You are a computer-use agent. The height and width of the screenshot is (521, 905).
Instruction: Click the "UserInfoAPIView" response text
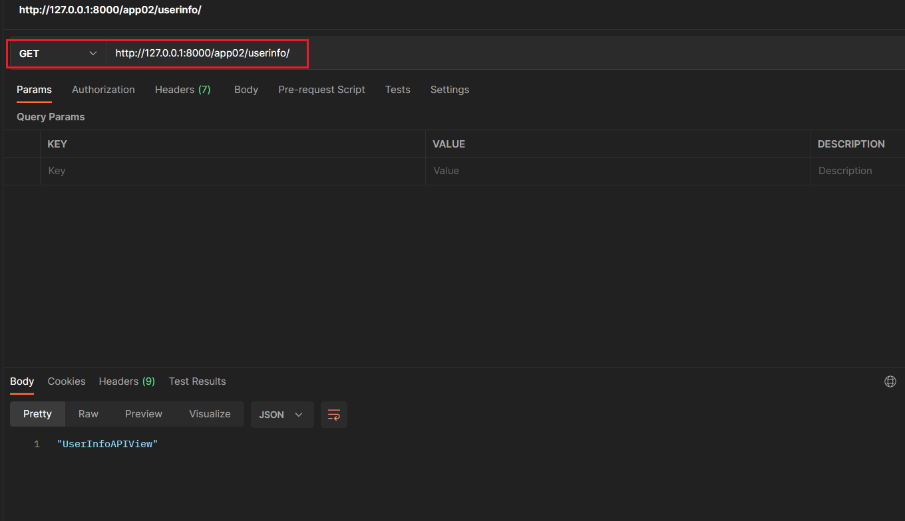click(107, 444)
